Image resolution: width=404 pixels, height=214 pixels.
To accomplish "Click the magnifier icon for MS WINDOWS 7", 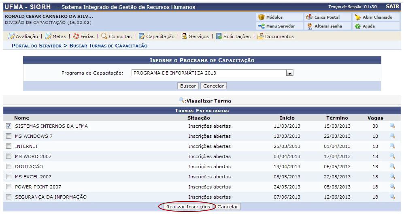I will [x=392, y=136].
